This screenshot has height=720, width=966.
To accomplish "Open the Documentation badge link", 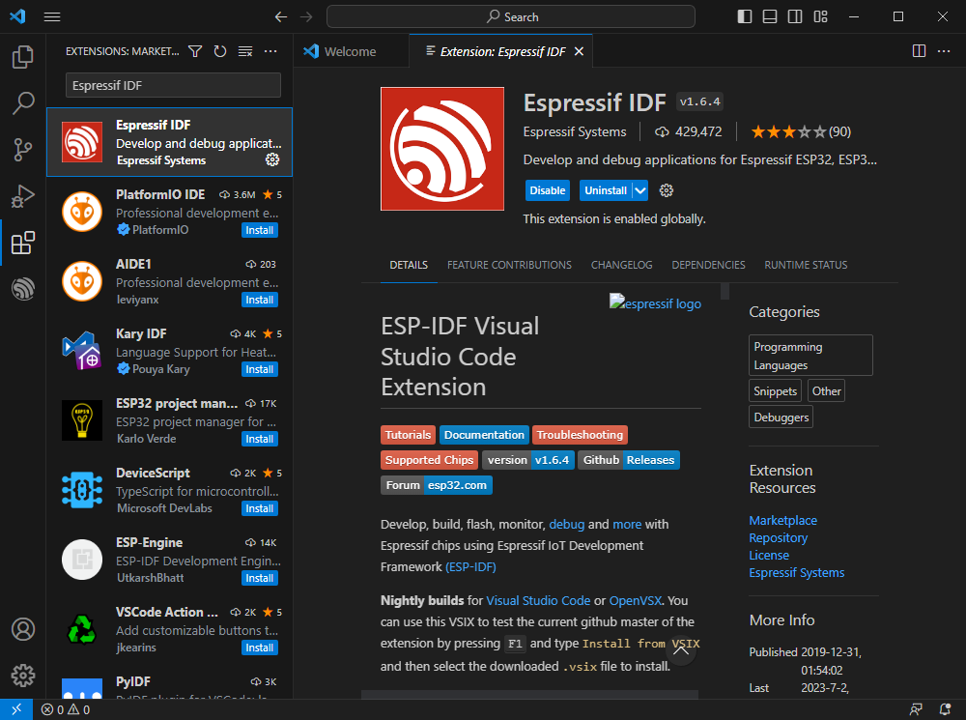I will tap(484, 435).
